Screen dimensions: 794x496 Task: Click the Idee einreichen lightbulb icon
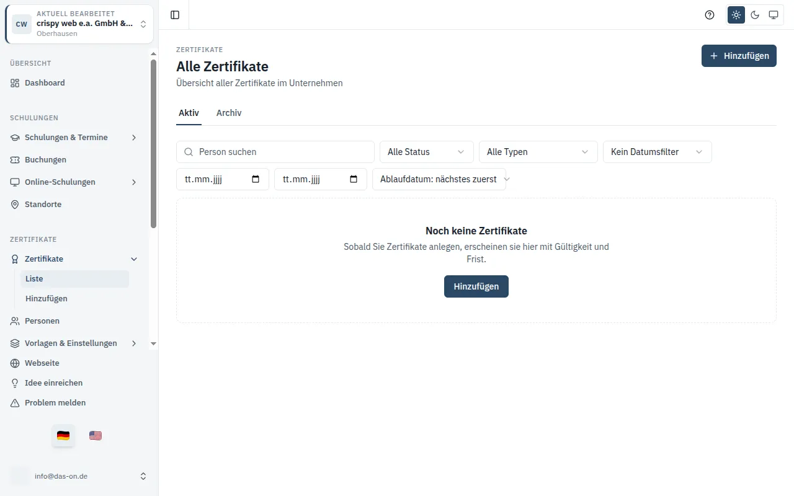pos(15,383)
